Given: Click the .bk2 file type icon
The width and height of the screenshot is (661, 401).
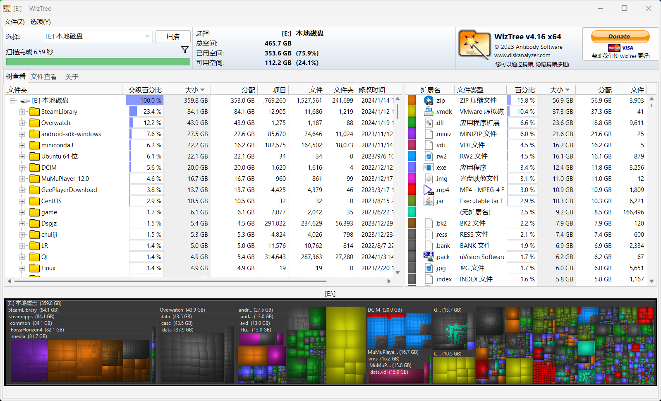Looking at the screenshot, I should [429, 223].
